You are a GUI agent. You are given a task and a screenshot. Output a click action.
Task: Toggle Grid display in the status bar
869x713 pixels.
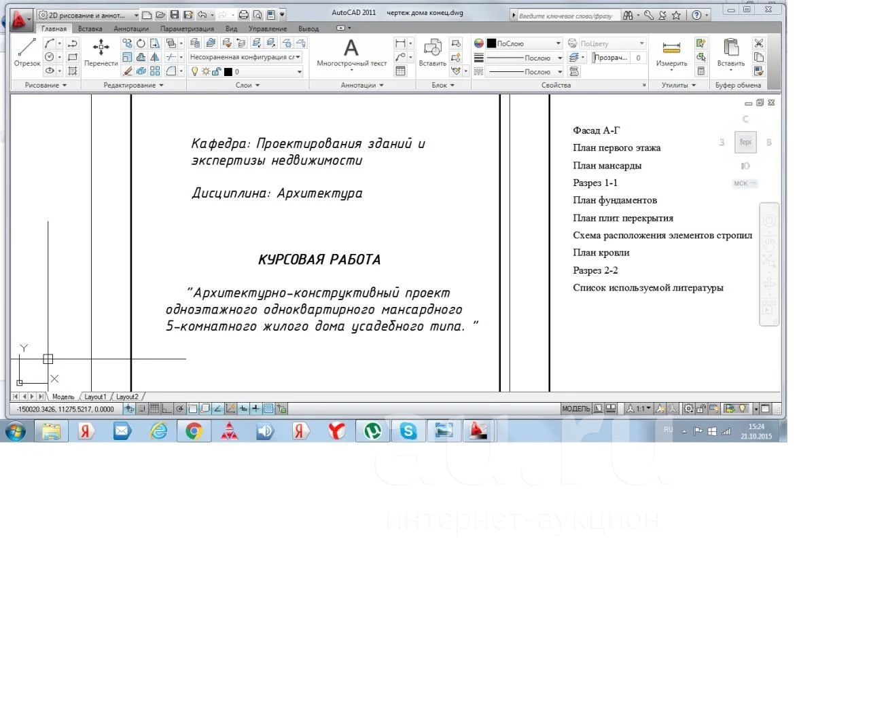point(154,409)
